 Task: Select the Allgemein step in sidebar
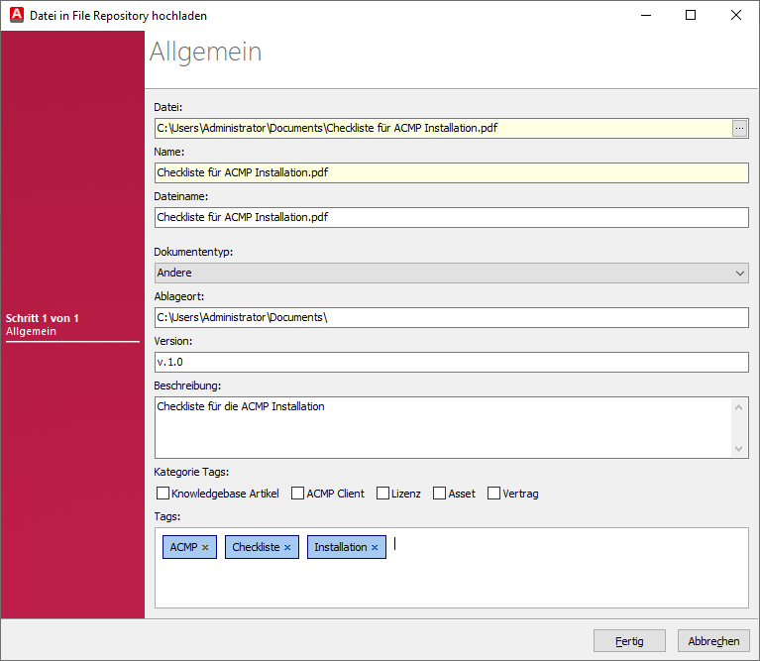31,332
